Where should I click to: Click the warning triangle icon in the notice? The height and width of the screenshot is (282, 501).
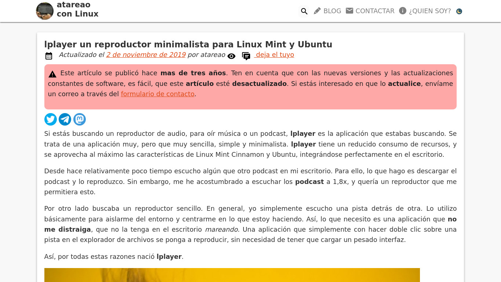52,74
